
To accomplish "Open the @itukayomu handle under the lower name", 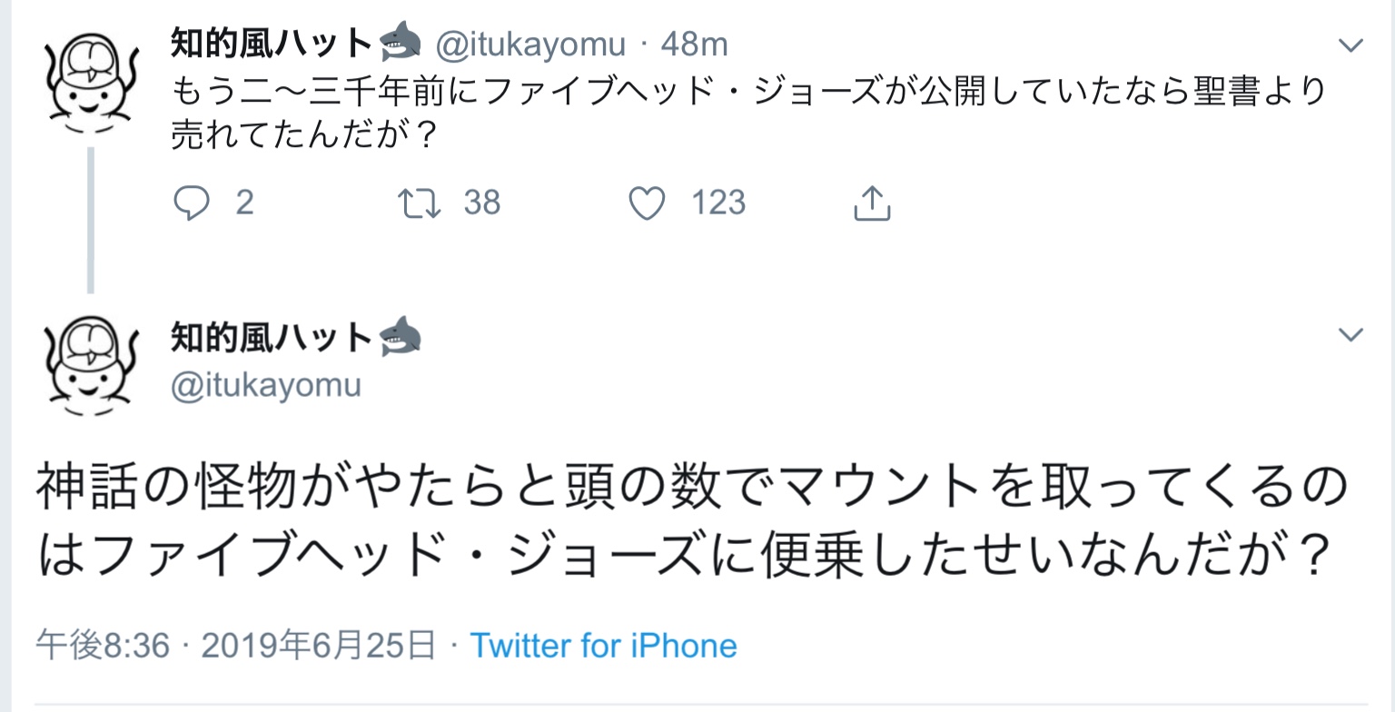I will point(266,385).
